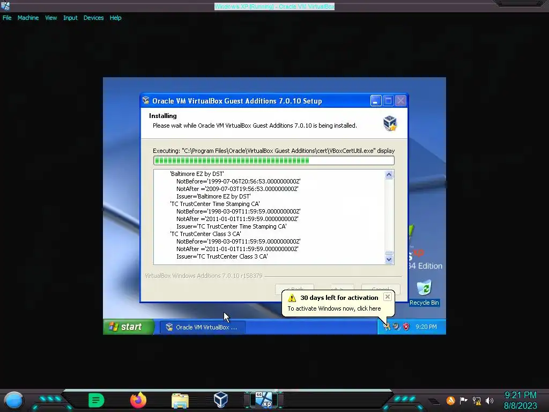Select log line NotAfter='2009-07-03T19:56:53'
This screenshot has width=549, height=412.
coord(237,189)
